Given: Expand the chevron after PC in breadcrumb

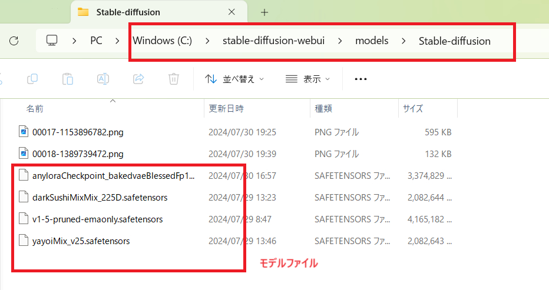Looking at the screenshot, I should 117,41.
